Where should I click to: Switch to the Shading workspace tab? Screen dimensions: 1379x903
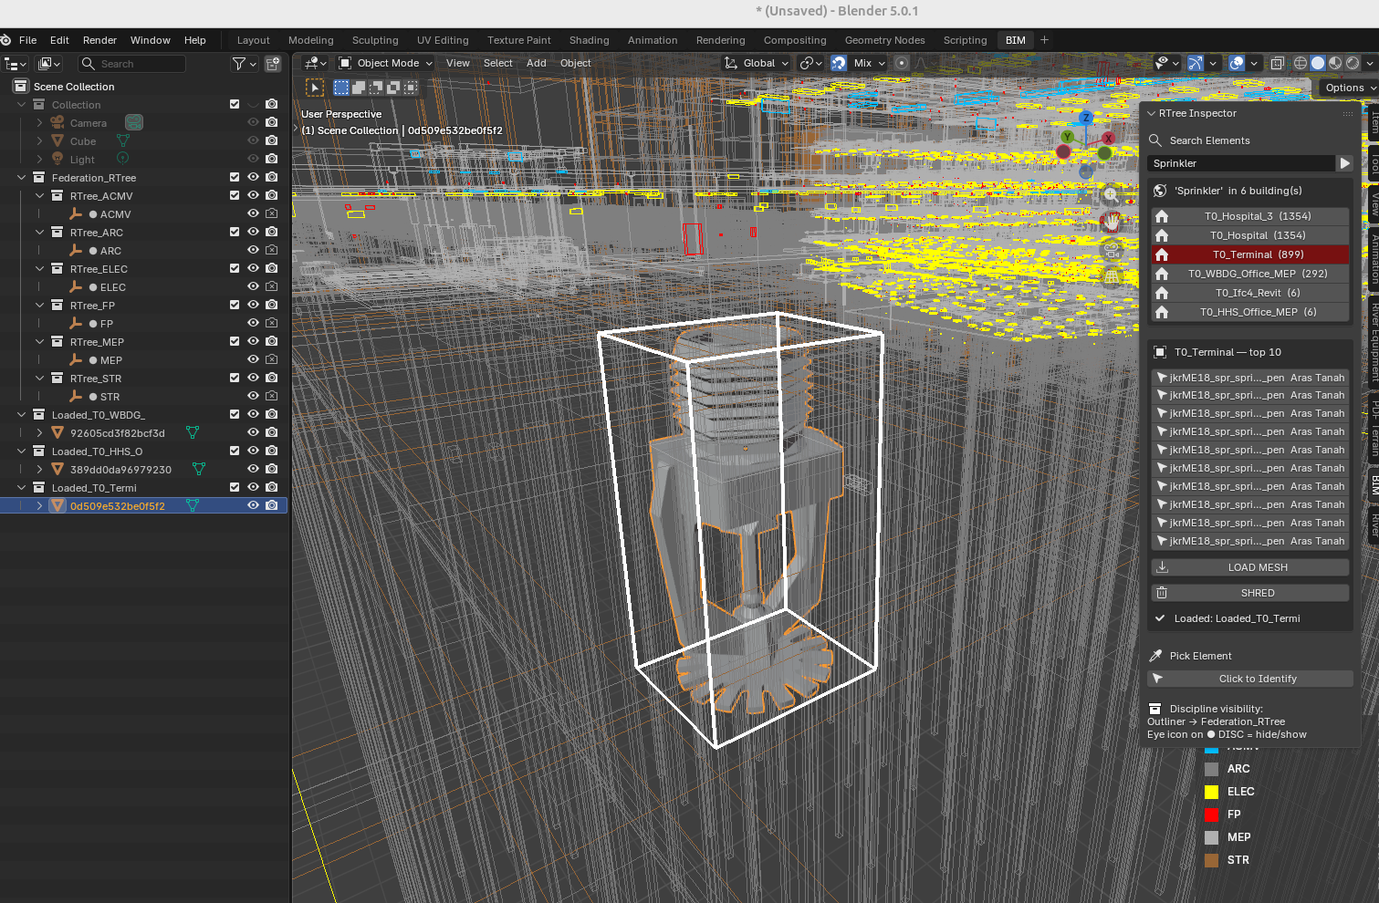click(x=589, y=40)
